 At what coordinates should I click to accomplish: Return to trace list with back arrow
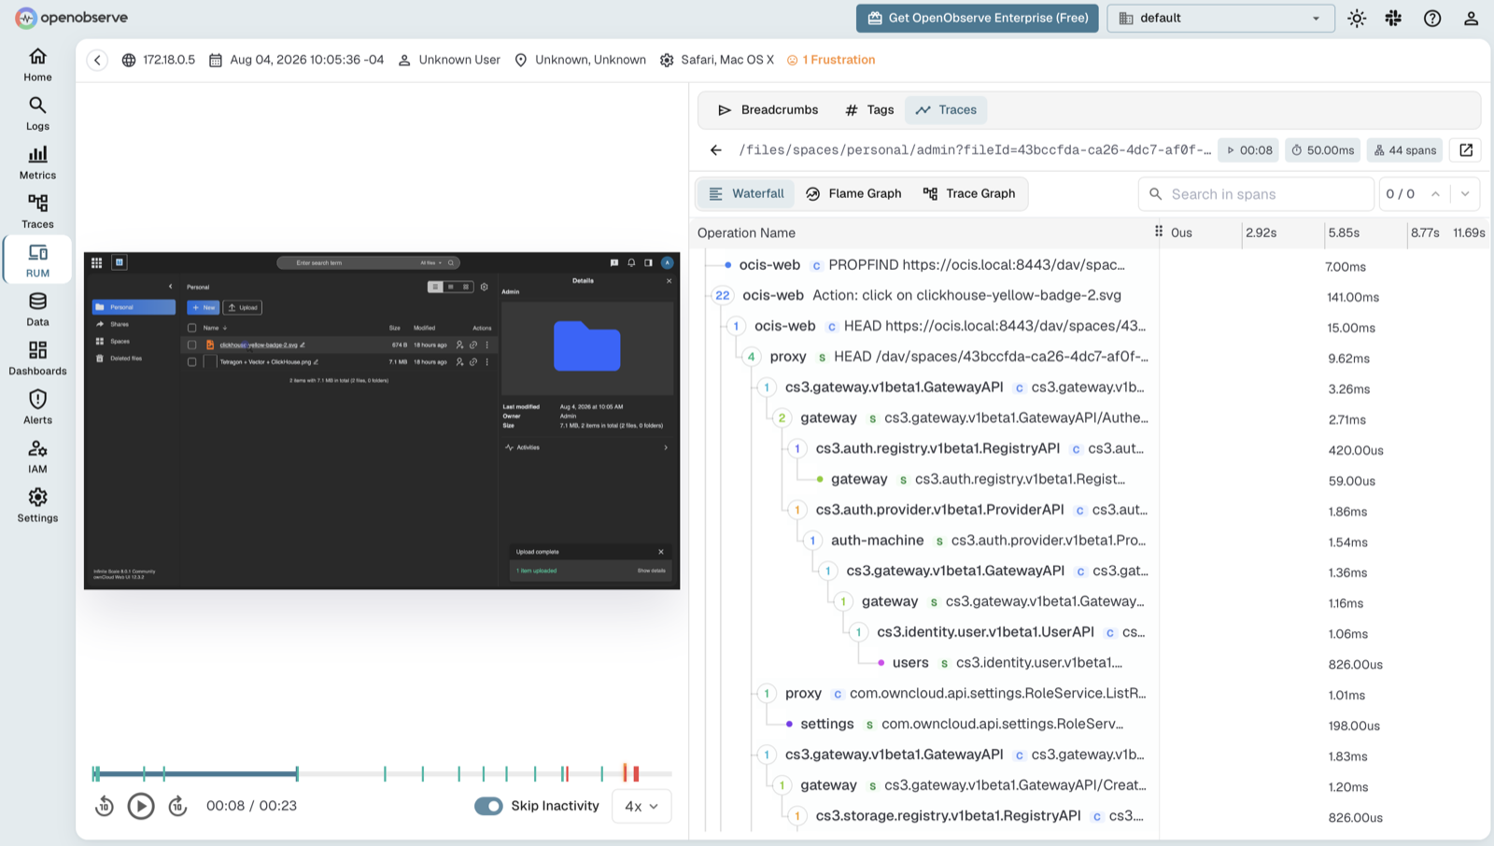(715, 150)
